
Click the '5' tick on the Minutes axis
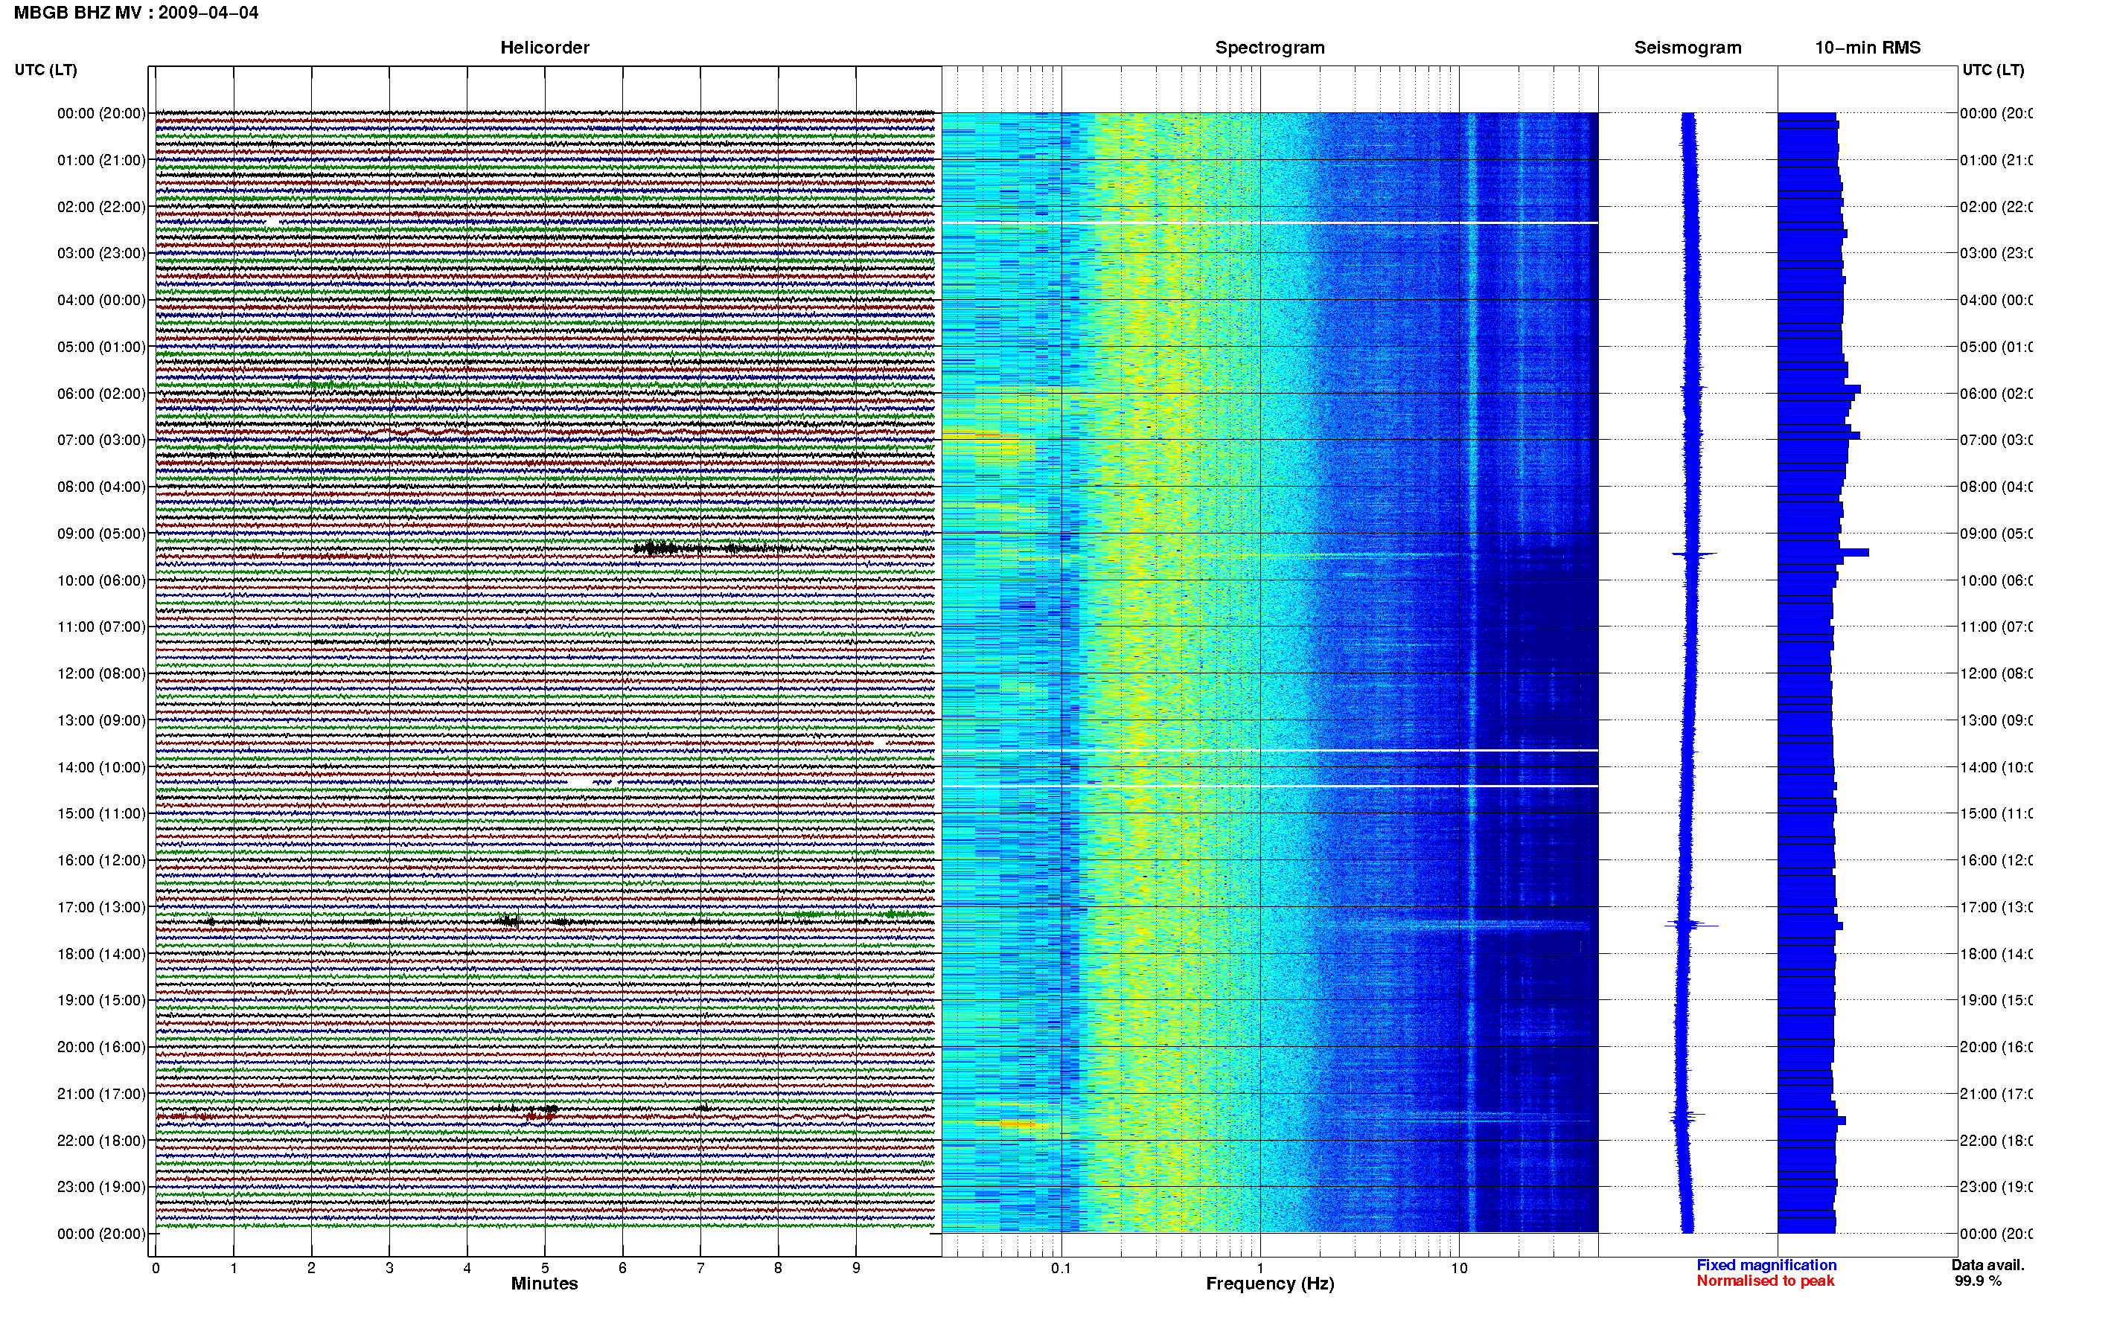[x=545, y=1268]
